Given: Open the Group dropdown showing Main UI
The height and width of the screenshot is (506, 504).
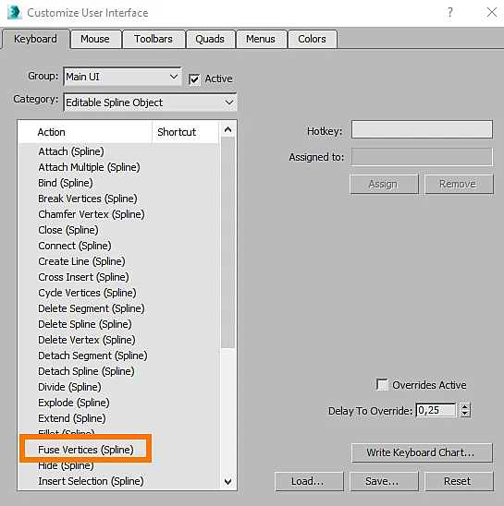Looking at the screenshot, I should (122, 77).
